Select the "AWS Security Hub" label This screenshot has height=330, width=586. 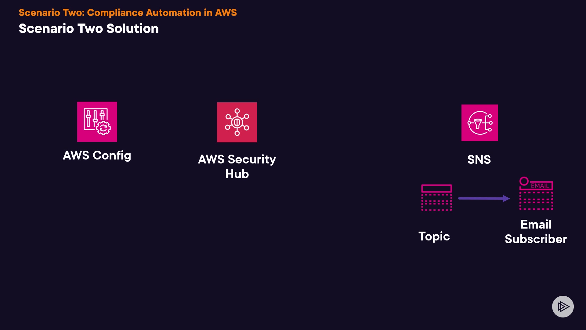237,167
